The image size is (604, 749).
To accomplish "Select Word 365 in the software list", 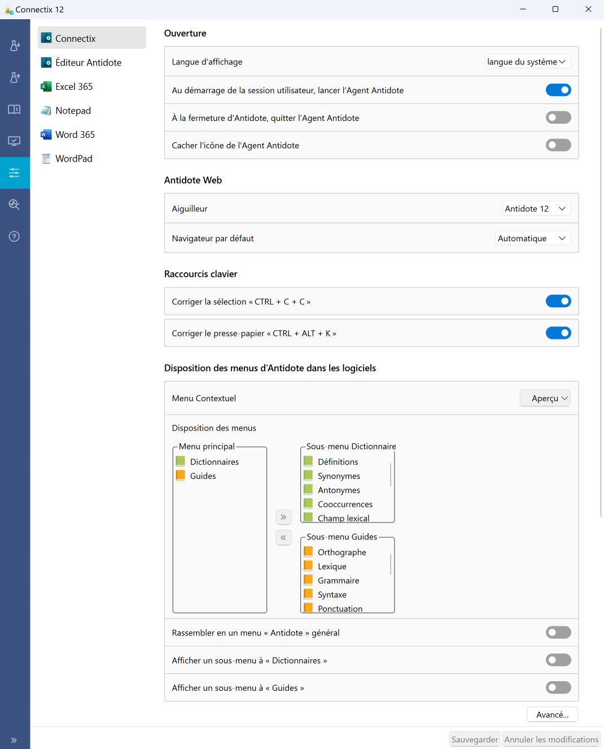I will (75, 134).
